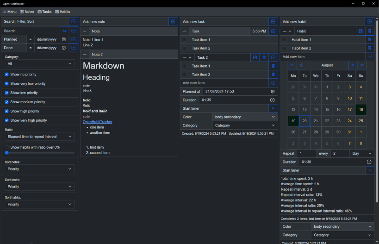Delete Task 2 with its trash icon
Image resolution: width=379 pixels, height=244 pixels.
click(264, 57)
